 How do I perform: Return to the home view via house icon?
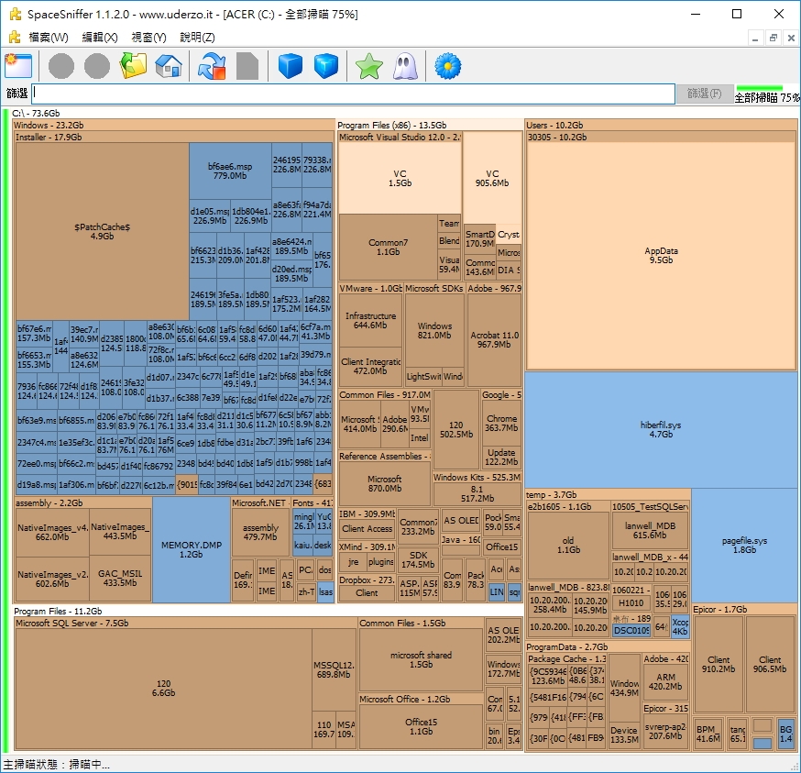[169, 66]
